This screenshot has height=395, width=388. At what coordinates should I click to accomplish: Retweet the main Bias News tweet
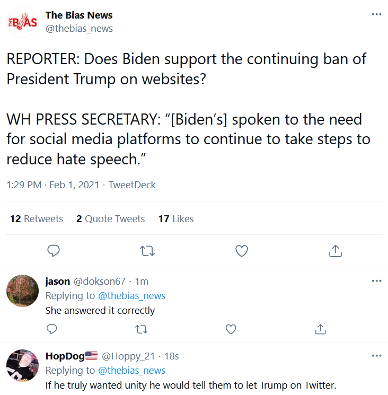[147, 251]
